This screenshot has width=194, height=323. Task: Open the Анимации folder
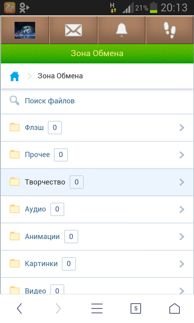coord(97,237)
